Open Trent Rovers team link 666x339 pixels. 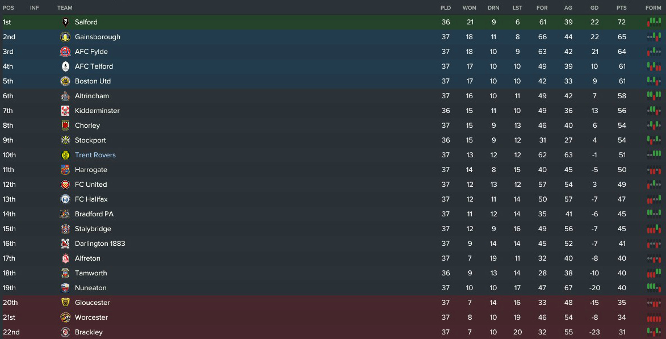coord(95,155)
